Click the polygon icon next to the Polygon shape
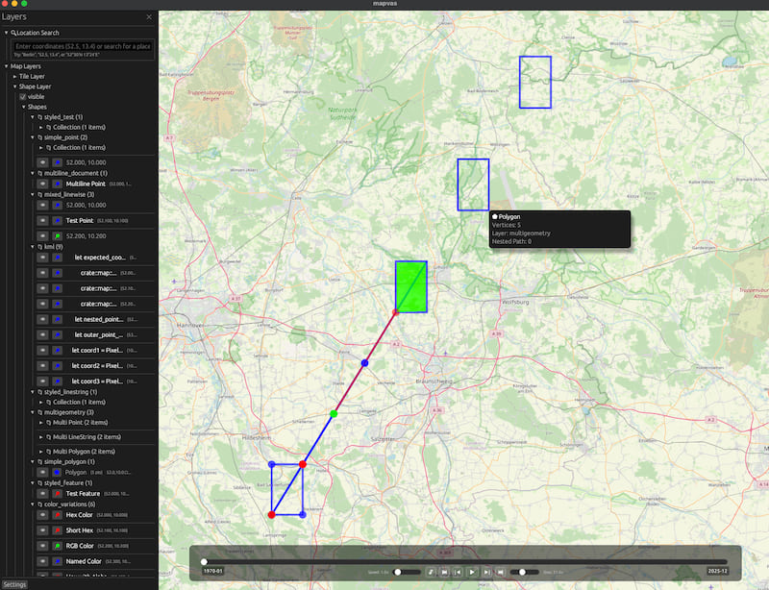Viewport: 769px width, 590px height. (x=57, y=471)
